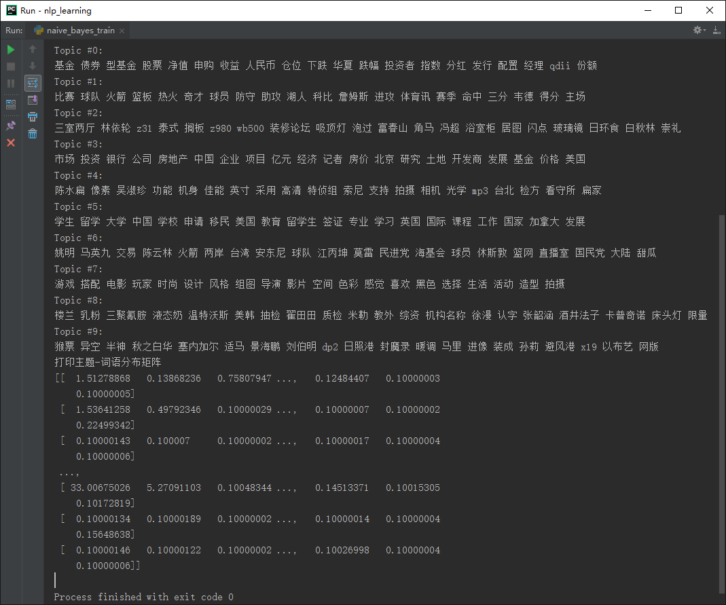The height and width of the screenshot is (605, 726).
Task: Click the word '马英九' in Topic #6 keywords
Action: (95, 253)
